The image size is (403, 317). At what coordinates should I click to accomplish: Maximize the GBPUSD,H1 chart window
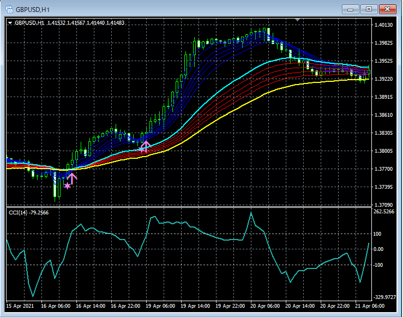tap(369, 9)
